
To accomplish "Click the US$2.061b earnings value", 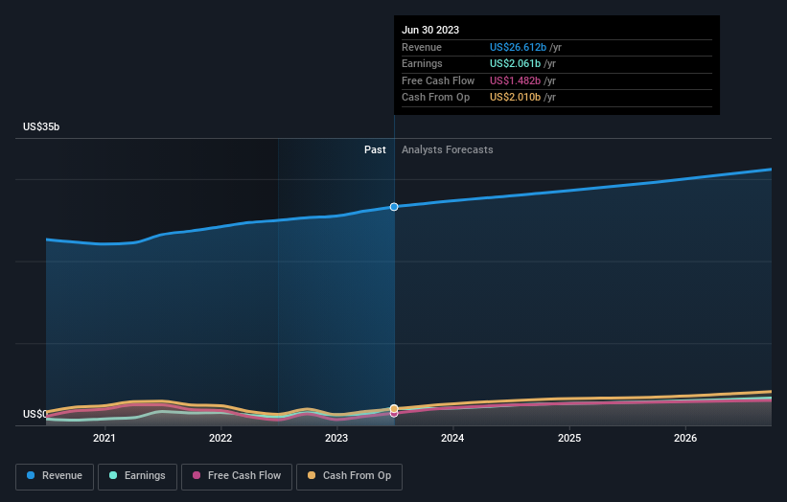I will tap(515, 63).
